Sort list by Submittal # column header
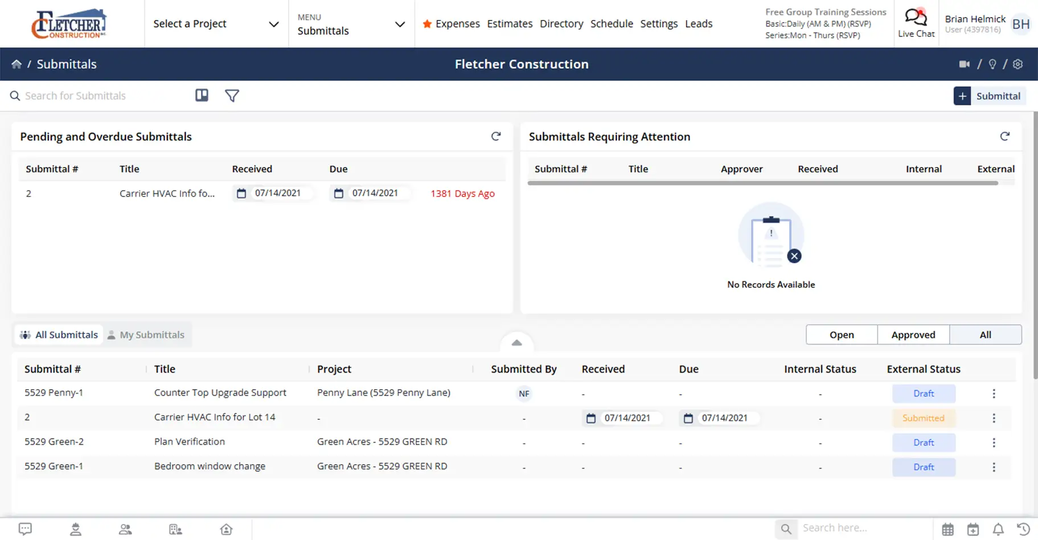 pos(52,369)
